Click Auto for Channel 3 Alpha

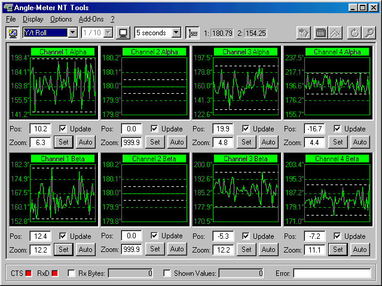pos(268,142)
